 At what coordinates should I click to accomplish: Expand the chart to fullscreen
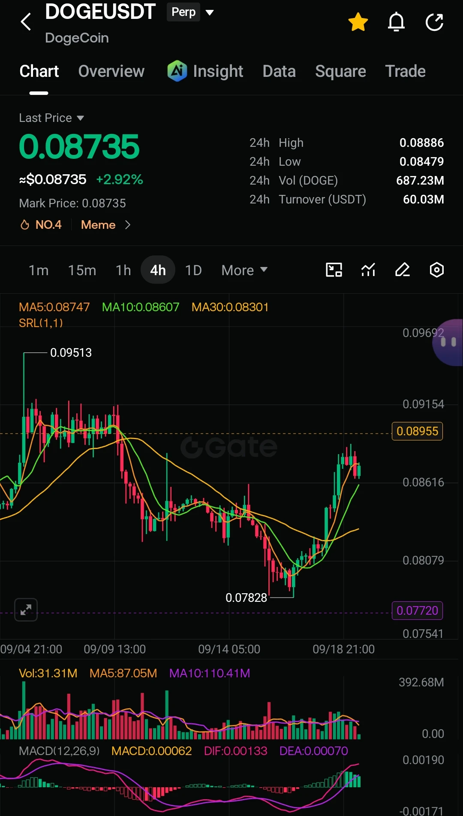click(26, 610)
